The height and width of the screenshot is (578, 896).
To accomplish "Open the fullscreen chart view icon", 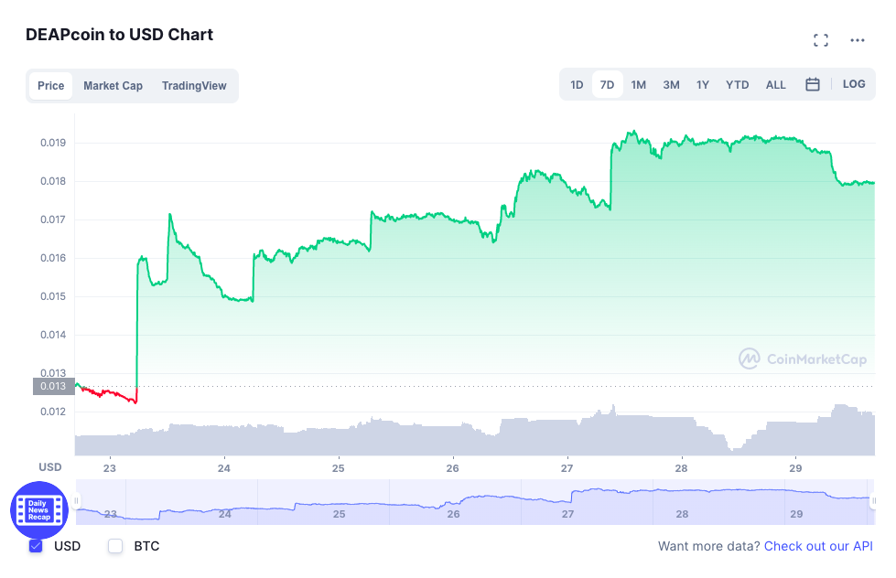I will [x=821, y=40].
